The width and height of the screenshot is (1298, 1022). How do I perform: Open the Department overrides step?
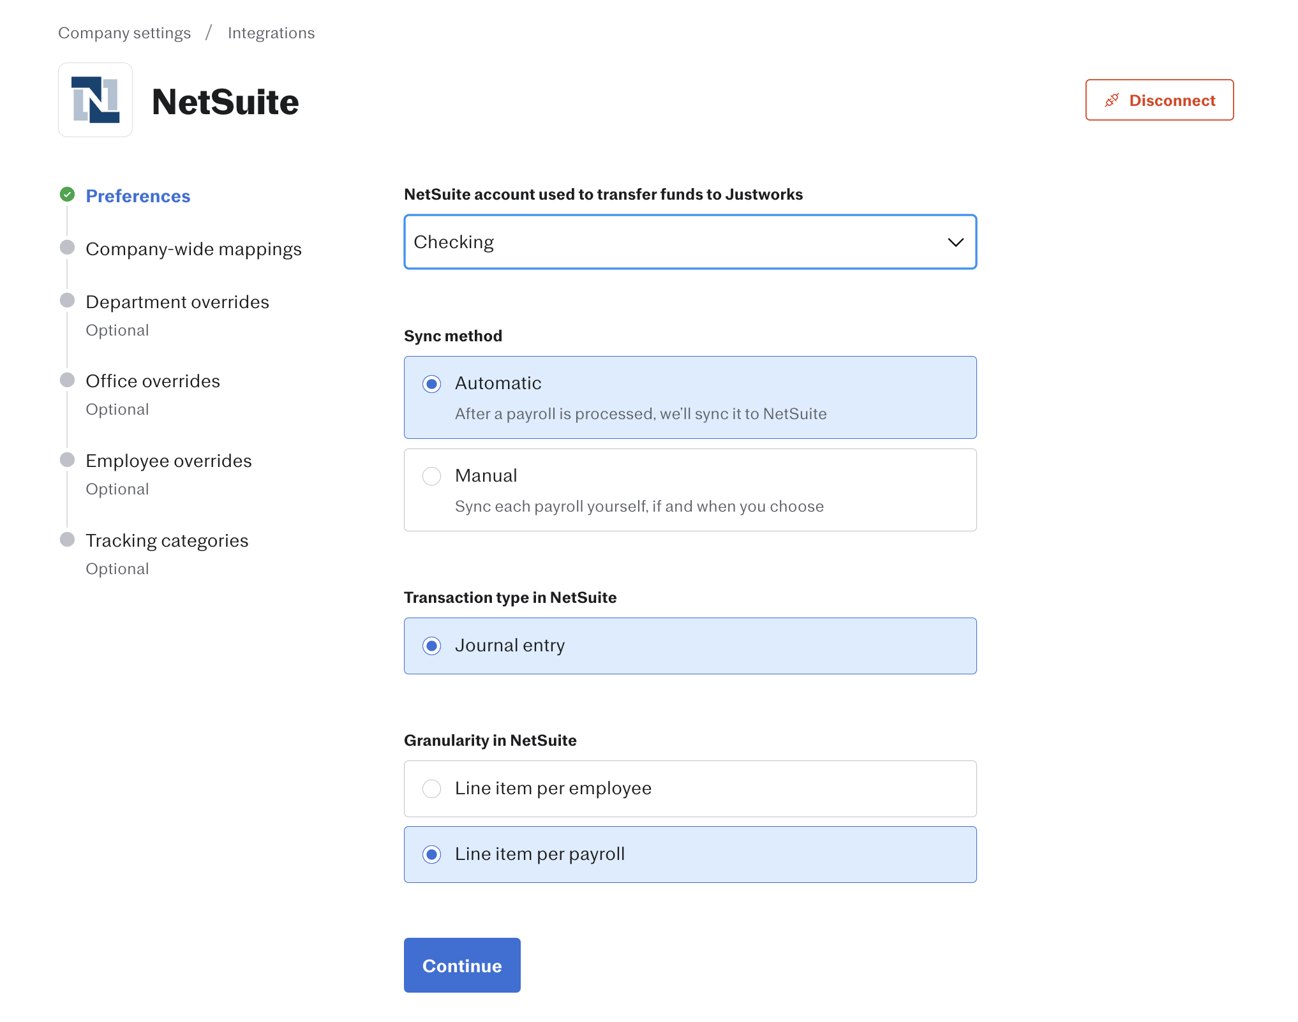(x=177, y=302)
